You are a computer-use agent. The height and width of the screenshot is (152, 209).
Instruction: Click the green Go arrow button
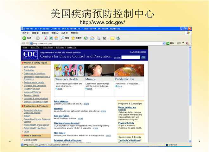(168, 43)
